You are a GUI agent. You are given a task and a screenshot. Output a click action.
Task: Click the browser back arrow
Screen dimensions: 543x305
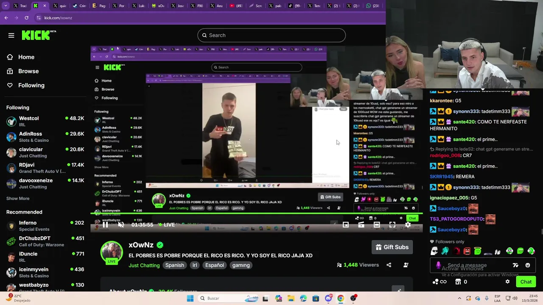(6, 18)
